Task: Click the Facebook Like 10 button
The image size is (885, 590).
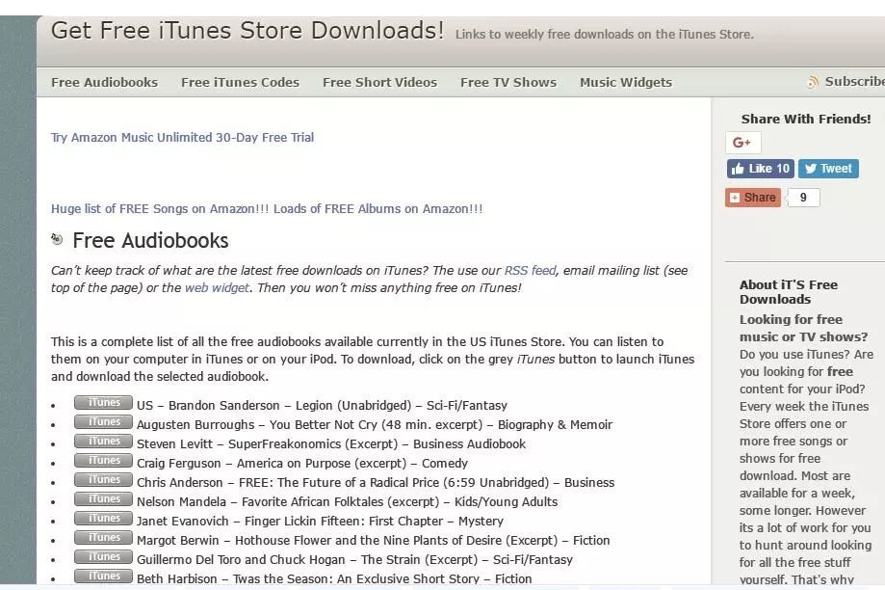Action: [x=760, y=169]
